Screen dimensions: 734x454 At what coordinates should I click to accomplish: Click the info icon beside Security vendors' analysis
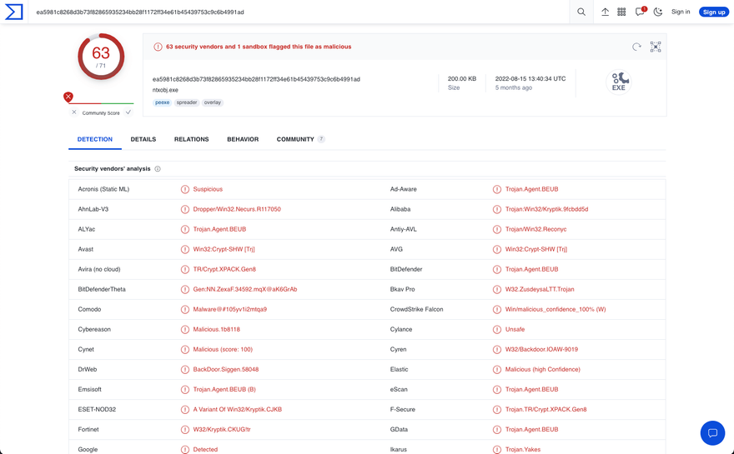tap(158, 169)
